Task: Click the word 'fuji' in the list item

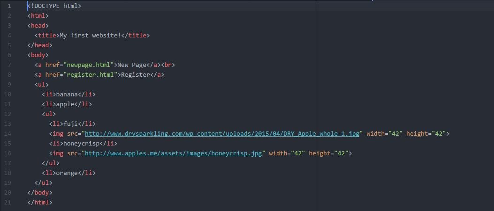Action: [x=70, y=124]
